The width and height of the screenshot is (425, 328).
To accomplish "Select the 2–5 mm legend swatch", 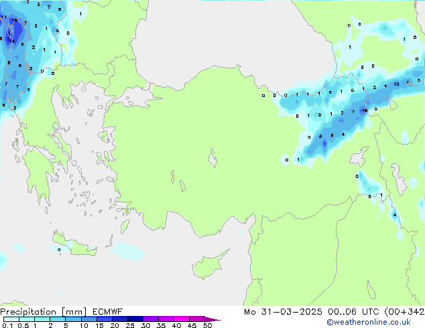I will tap(58, 319).
